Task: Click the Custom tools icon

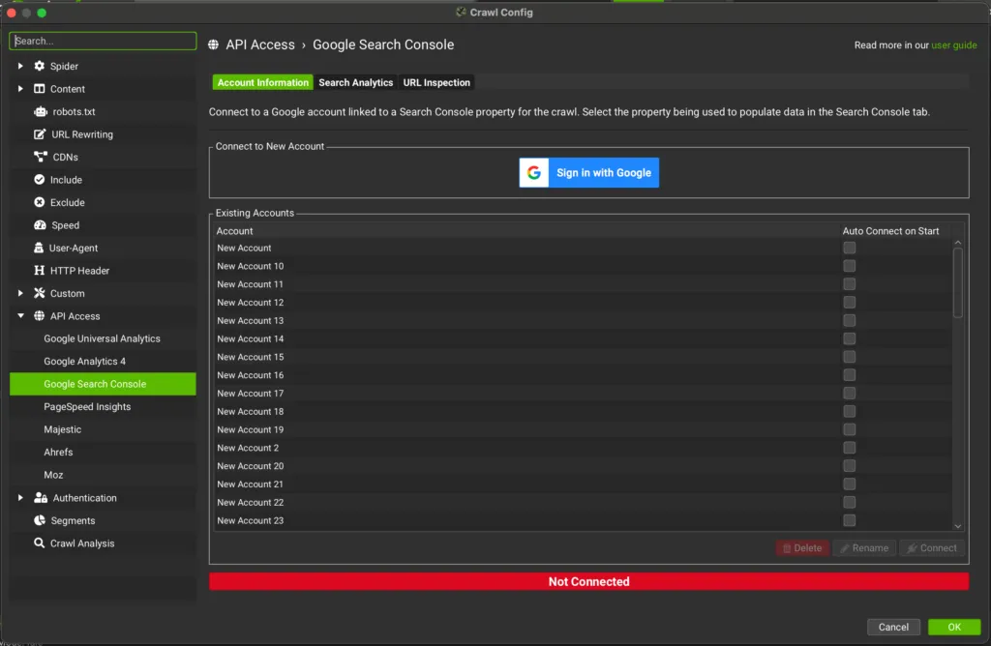Action: [x=39, y=293]
